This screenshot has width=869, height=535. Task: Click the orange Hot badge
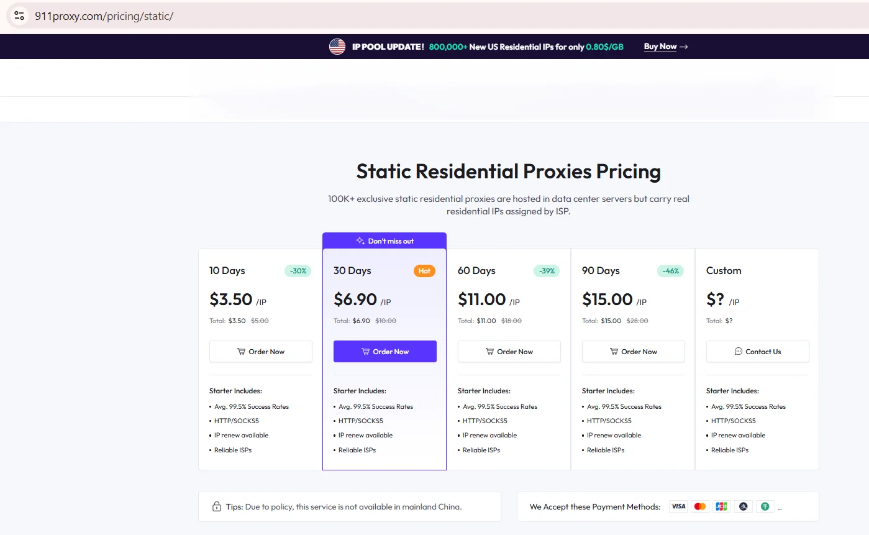(x=424, y=271)
